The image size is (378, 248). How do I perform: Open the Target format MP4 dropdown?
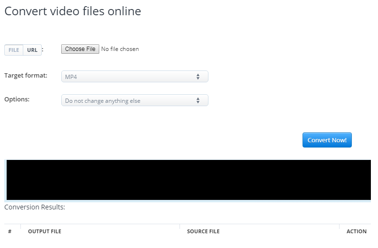[135, 77]
